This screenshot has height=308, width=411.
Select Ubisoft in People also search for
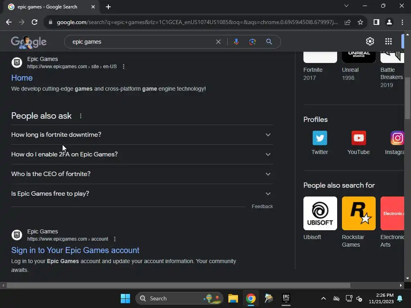pyautogui.click(x=320, y=219)
